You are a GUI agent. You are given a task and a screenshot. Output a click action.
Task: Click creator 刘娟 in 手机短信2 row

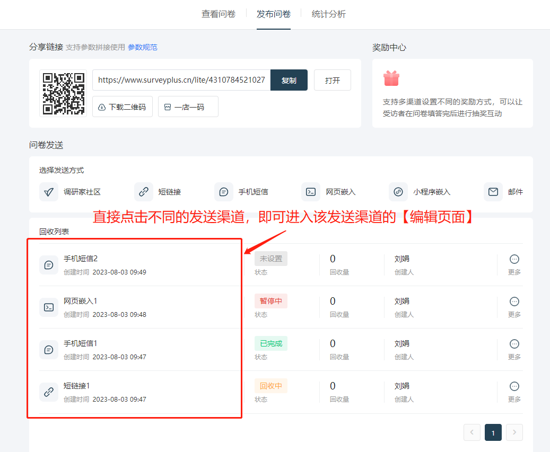tap(402, 259)
